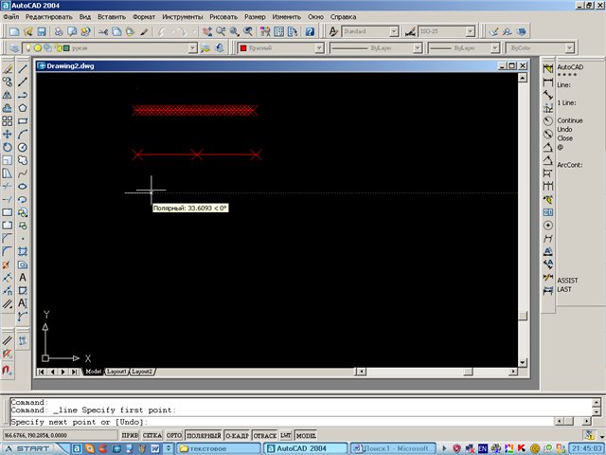
Task: Disable ПОЛЯРНЫЙ polar tracking
Action: 203,435
